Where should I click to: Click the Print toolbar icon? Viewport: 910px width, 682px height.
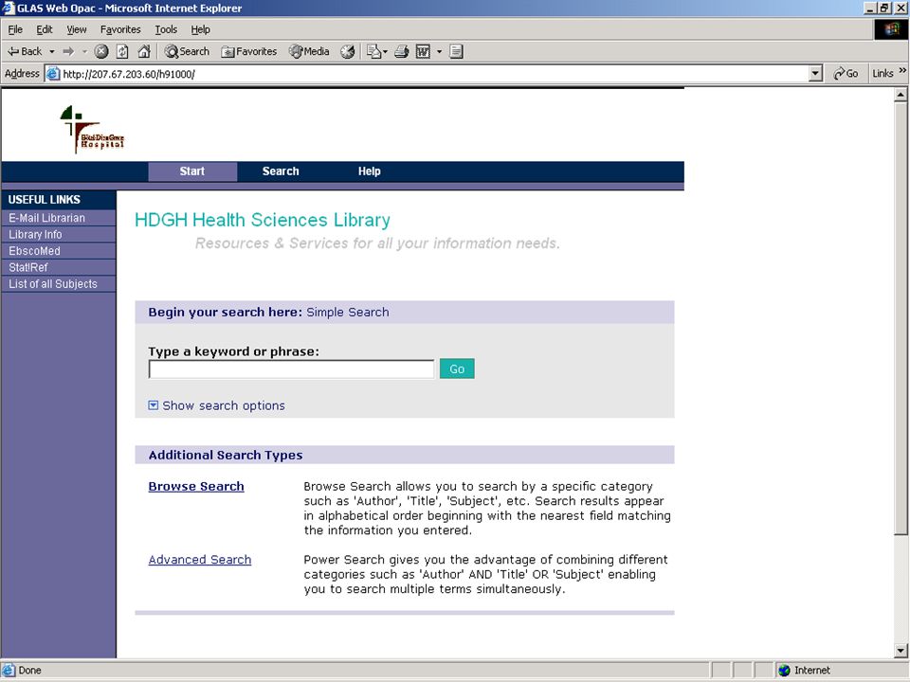[x=402, y=51]
